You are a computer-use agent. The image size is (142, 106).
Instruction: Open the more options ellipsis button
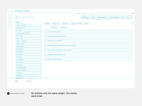(130, 17)
